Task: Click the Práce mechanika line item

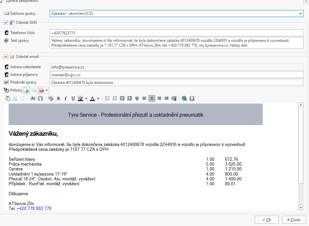Action: point(25,164)
